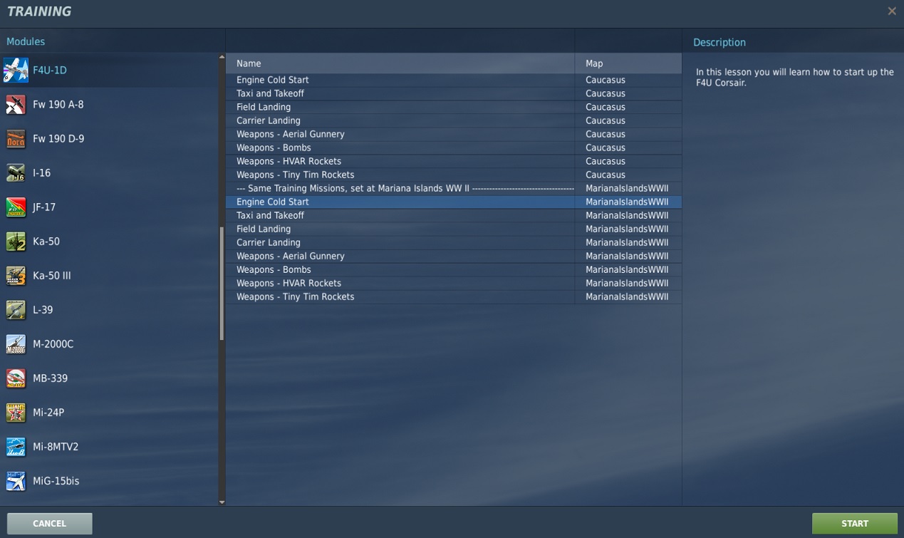The height and width of the screenshot is (538, 904).
Task: Sort missions by Name column header
Action: click(399, 63)
